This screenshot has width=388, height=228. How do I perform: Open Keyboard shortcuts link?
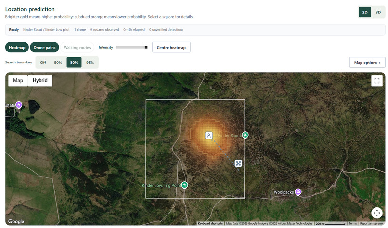(210, 223)
